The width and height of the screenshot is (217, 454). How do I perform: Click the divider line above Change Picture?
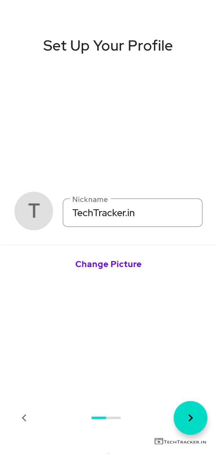click(108, 245)
